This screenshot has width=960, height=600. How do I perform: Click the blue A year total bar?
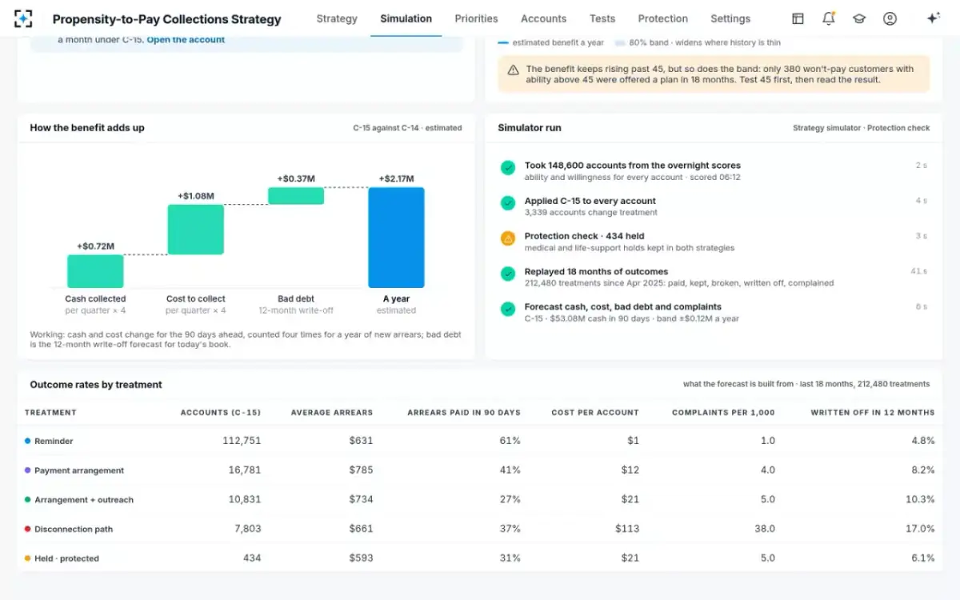[x=396, y=238]
